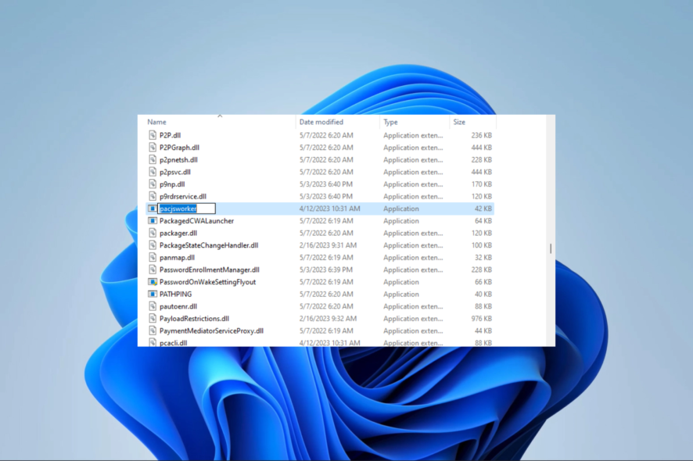Click the PasswordEnrollmentManager.dll file name

(210, 270)
